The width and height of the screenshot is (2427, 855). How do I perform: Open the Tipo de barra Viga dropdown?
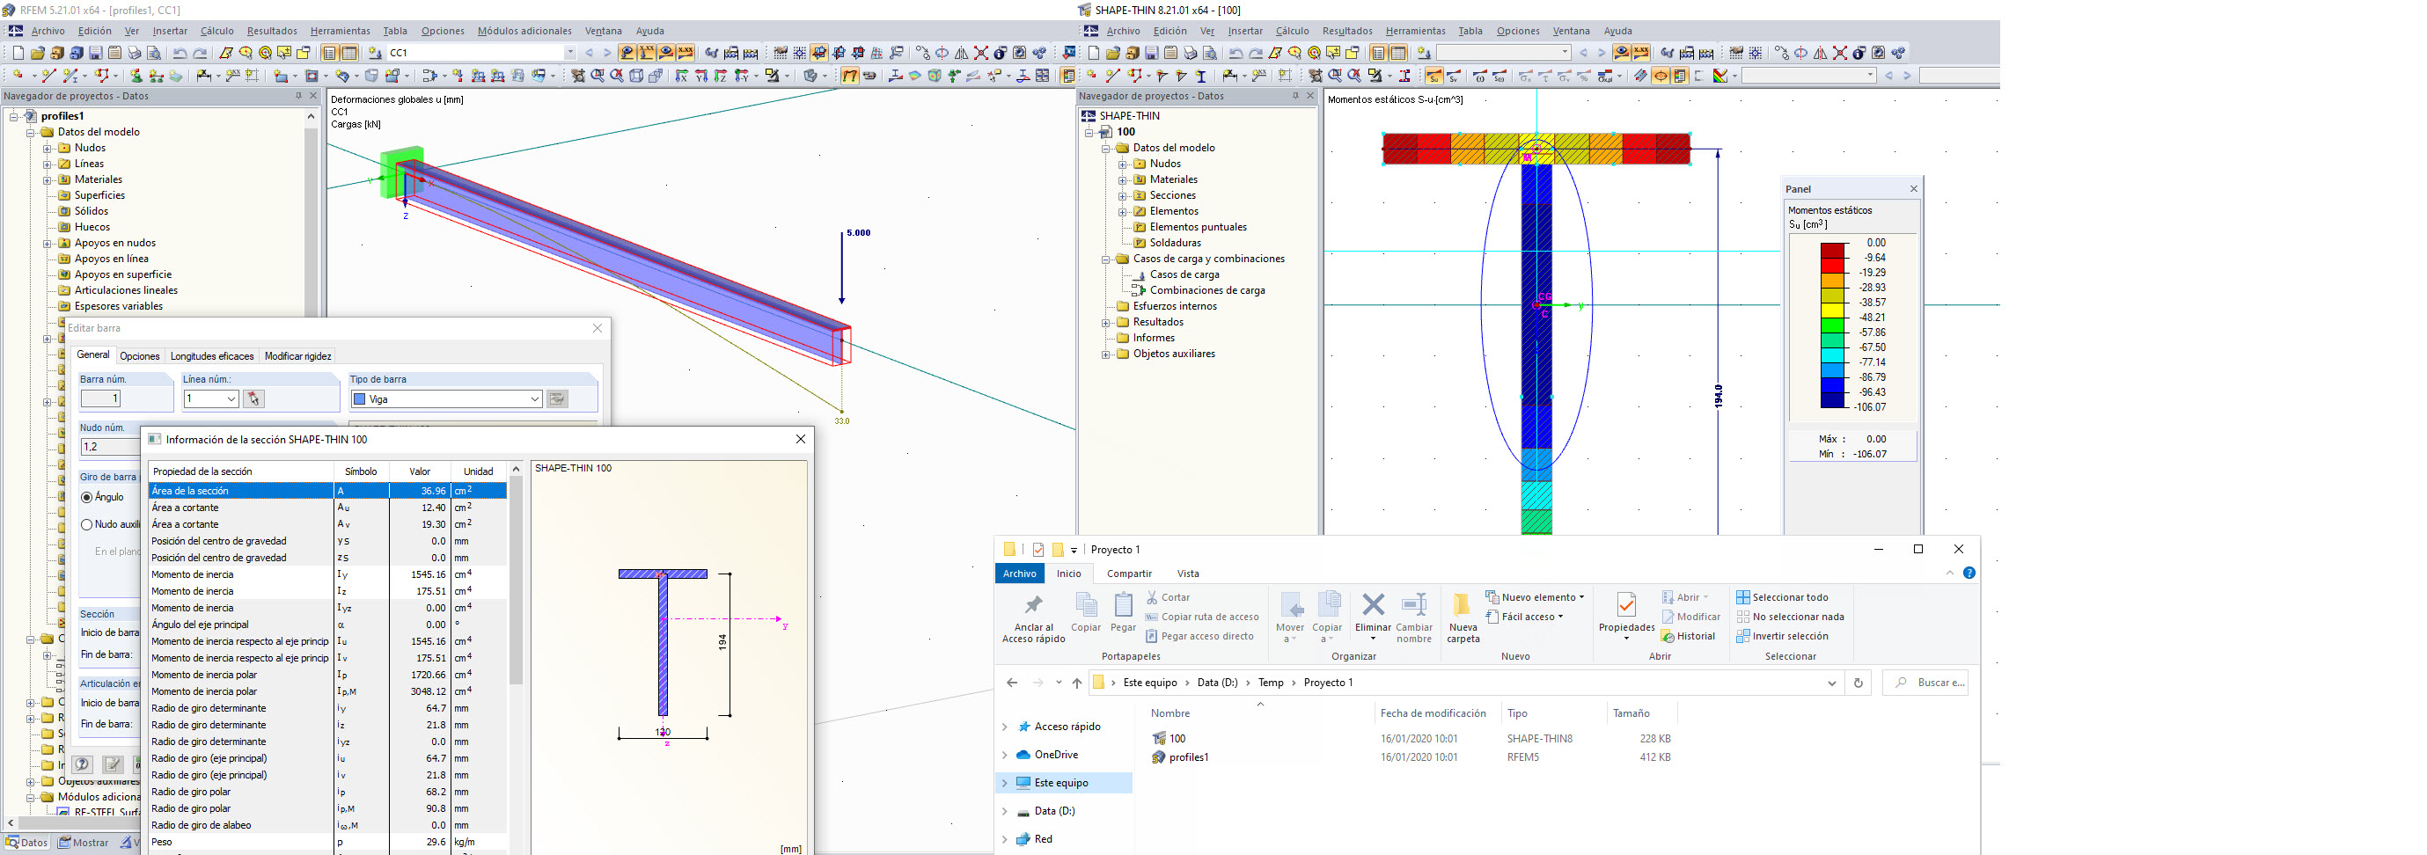coord(534,399)
